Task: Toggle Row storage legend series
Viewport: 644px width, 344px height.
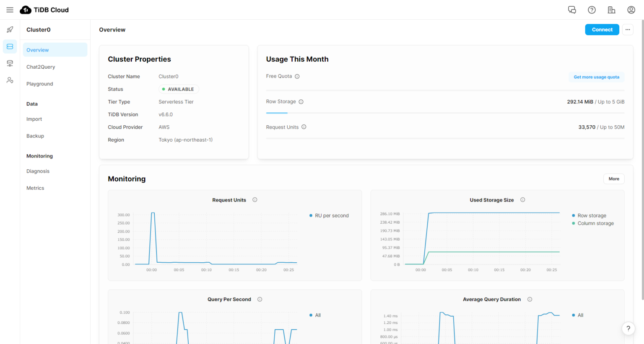Action: click(x=591, y=216)
